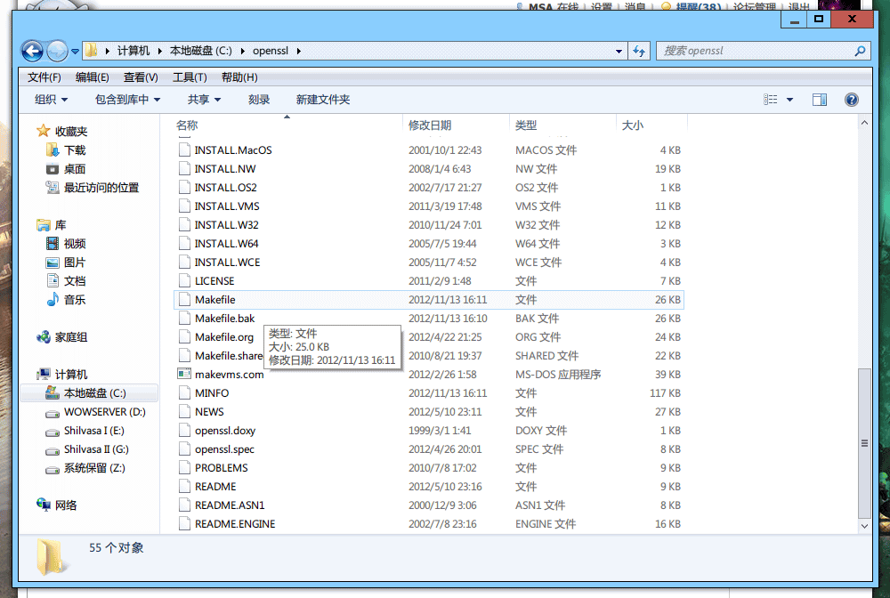Select 本地磁盘 (C:) in the breadcrumb
Viewport: 890px width, 598px height.
point(201,51)
